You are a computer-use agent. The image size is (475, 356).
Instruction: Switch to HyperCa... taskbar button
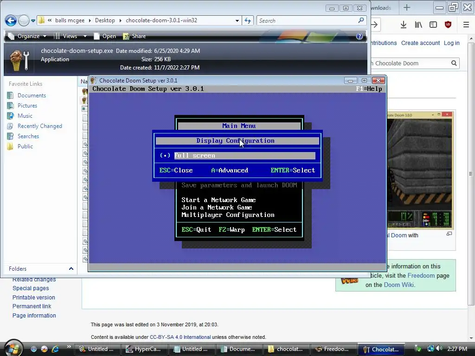(x=144, y=349)
